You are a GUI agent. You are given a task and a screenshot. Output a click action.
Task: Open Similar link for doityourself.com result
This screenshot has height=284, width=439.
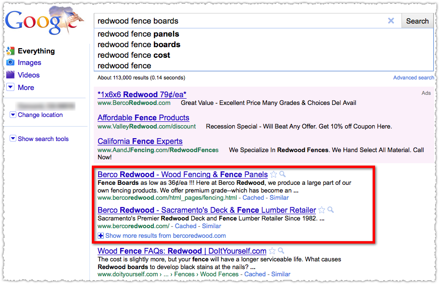pyautogui.click(x=281, y=274)
